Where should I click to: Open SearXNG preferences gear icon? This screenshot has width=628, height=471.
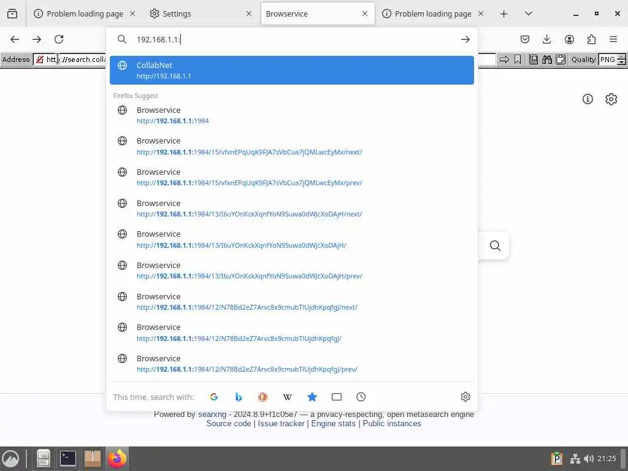(x=611, y=99)
